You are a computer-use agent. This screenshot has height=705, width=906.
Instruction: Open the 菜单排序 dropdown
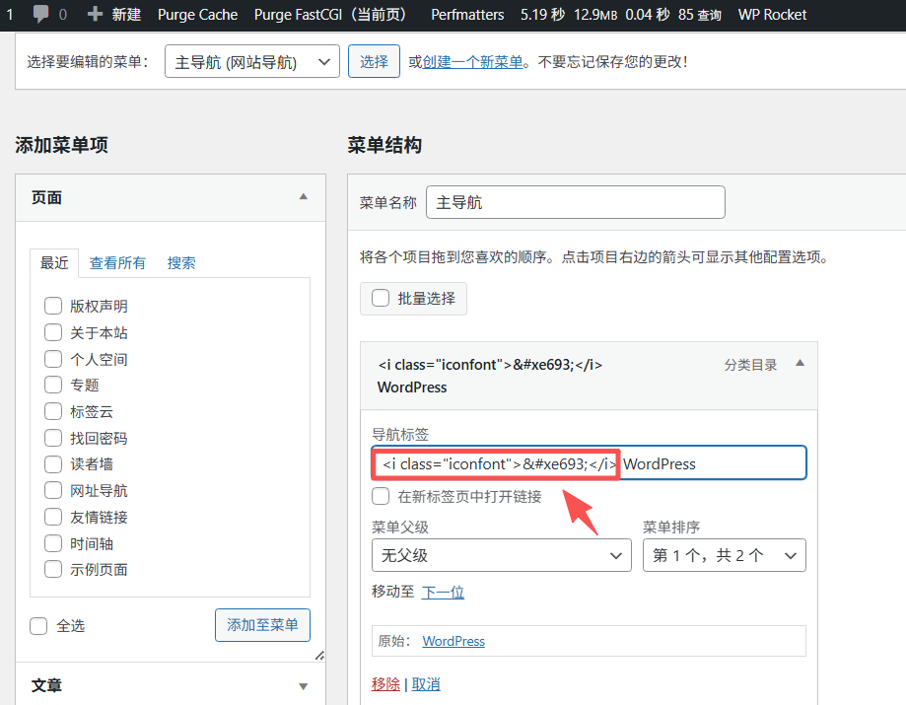coord(724,555)
